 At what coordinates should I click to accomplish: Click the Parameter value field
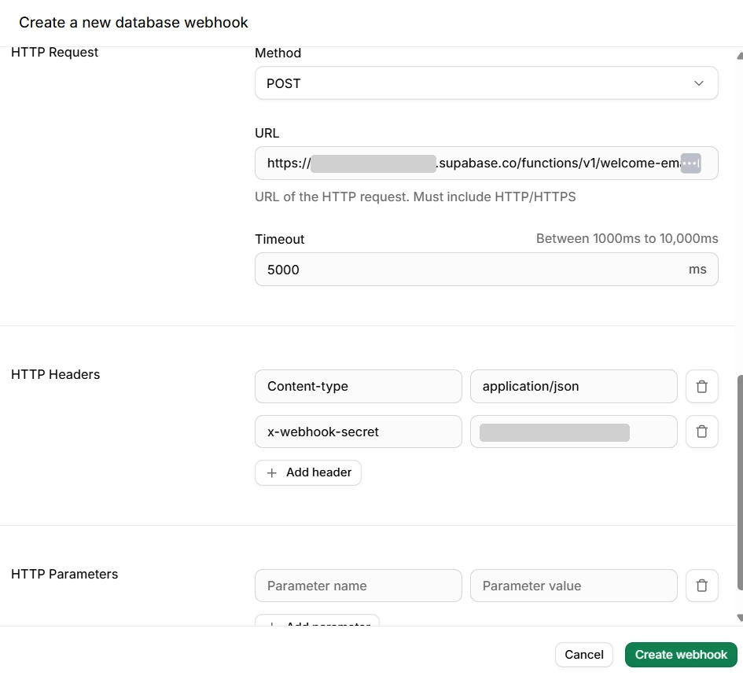[x=573, y=586]
